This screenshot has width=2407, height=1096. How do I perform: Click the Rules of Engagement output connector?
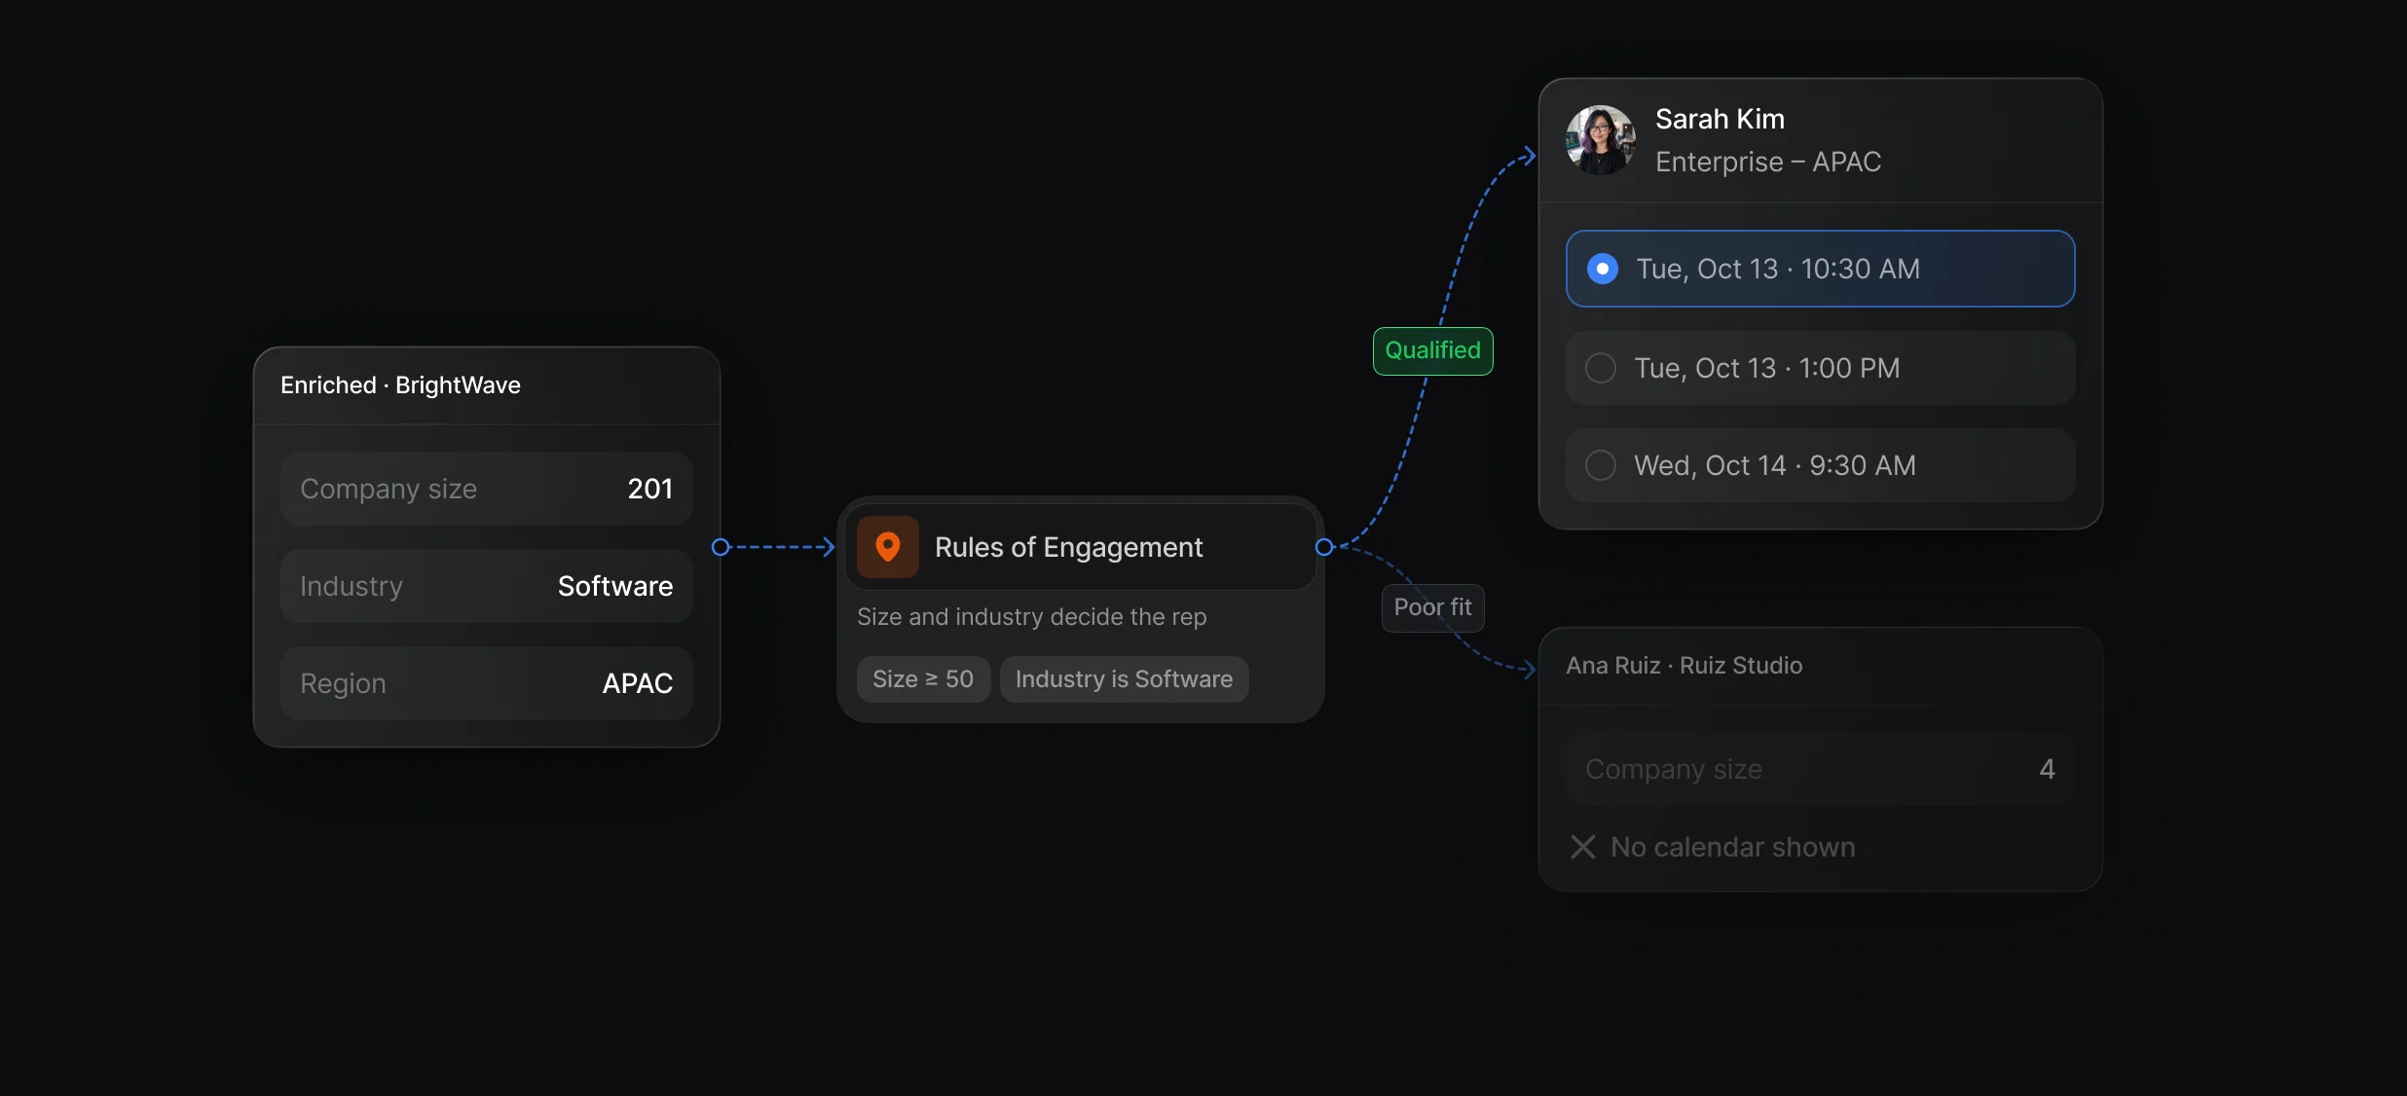coord(1324,547)
